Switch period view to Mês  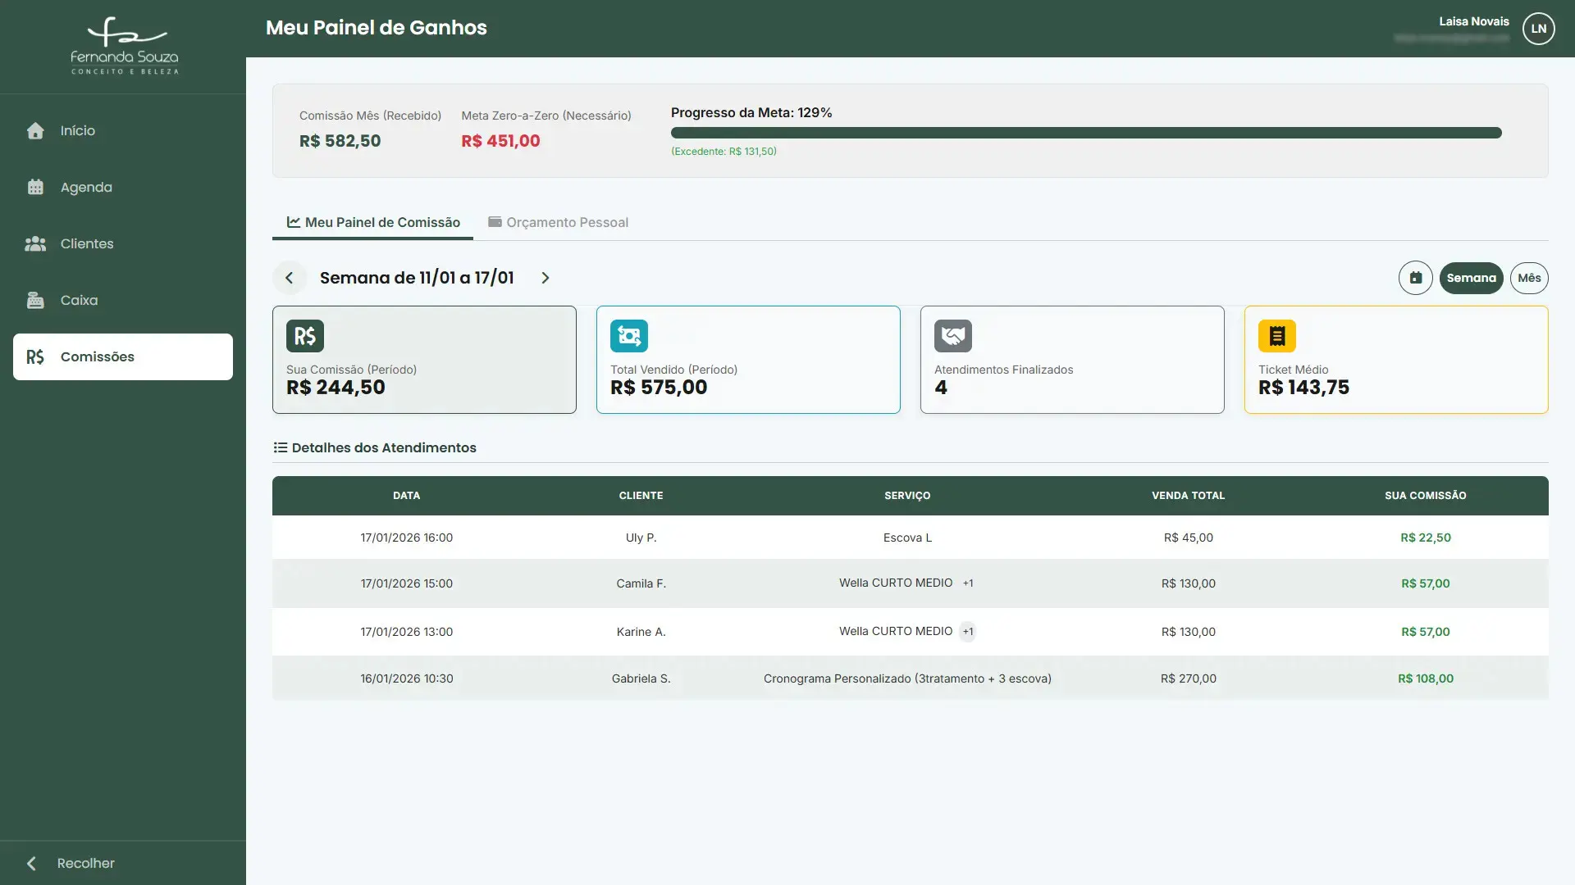(x=1528, y=278)
